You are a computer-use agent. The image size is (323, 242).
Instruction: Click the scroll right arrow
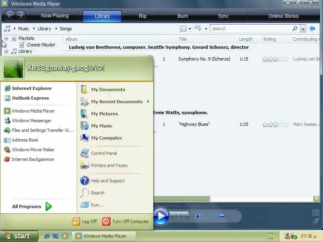point(316,198)
